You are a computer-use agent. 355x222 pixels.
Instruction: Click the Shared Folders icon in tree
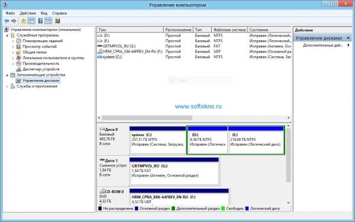18,52
